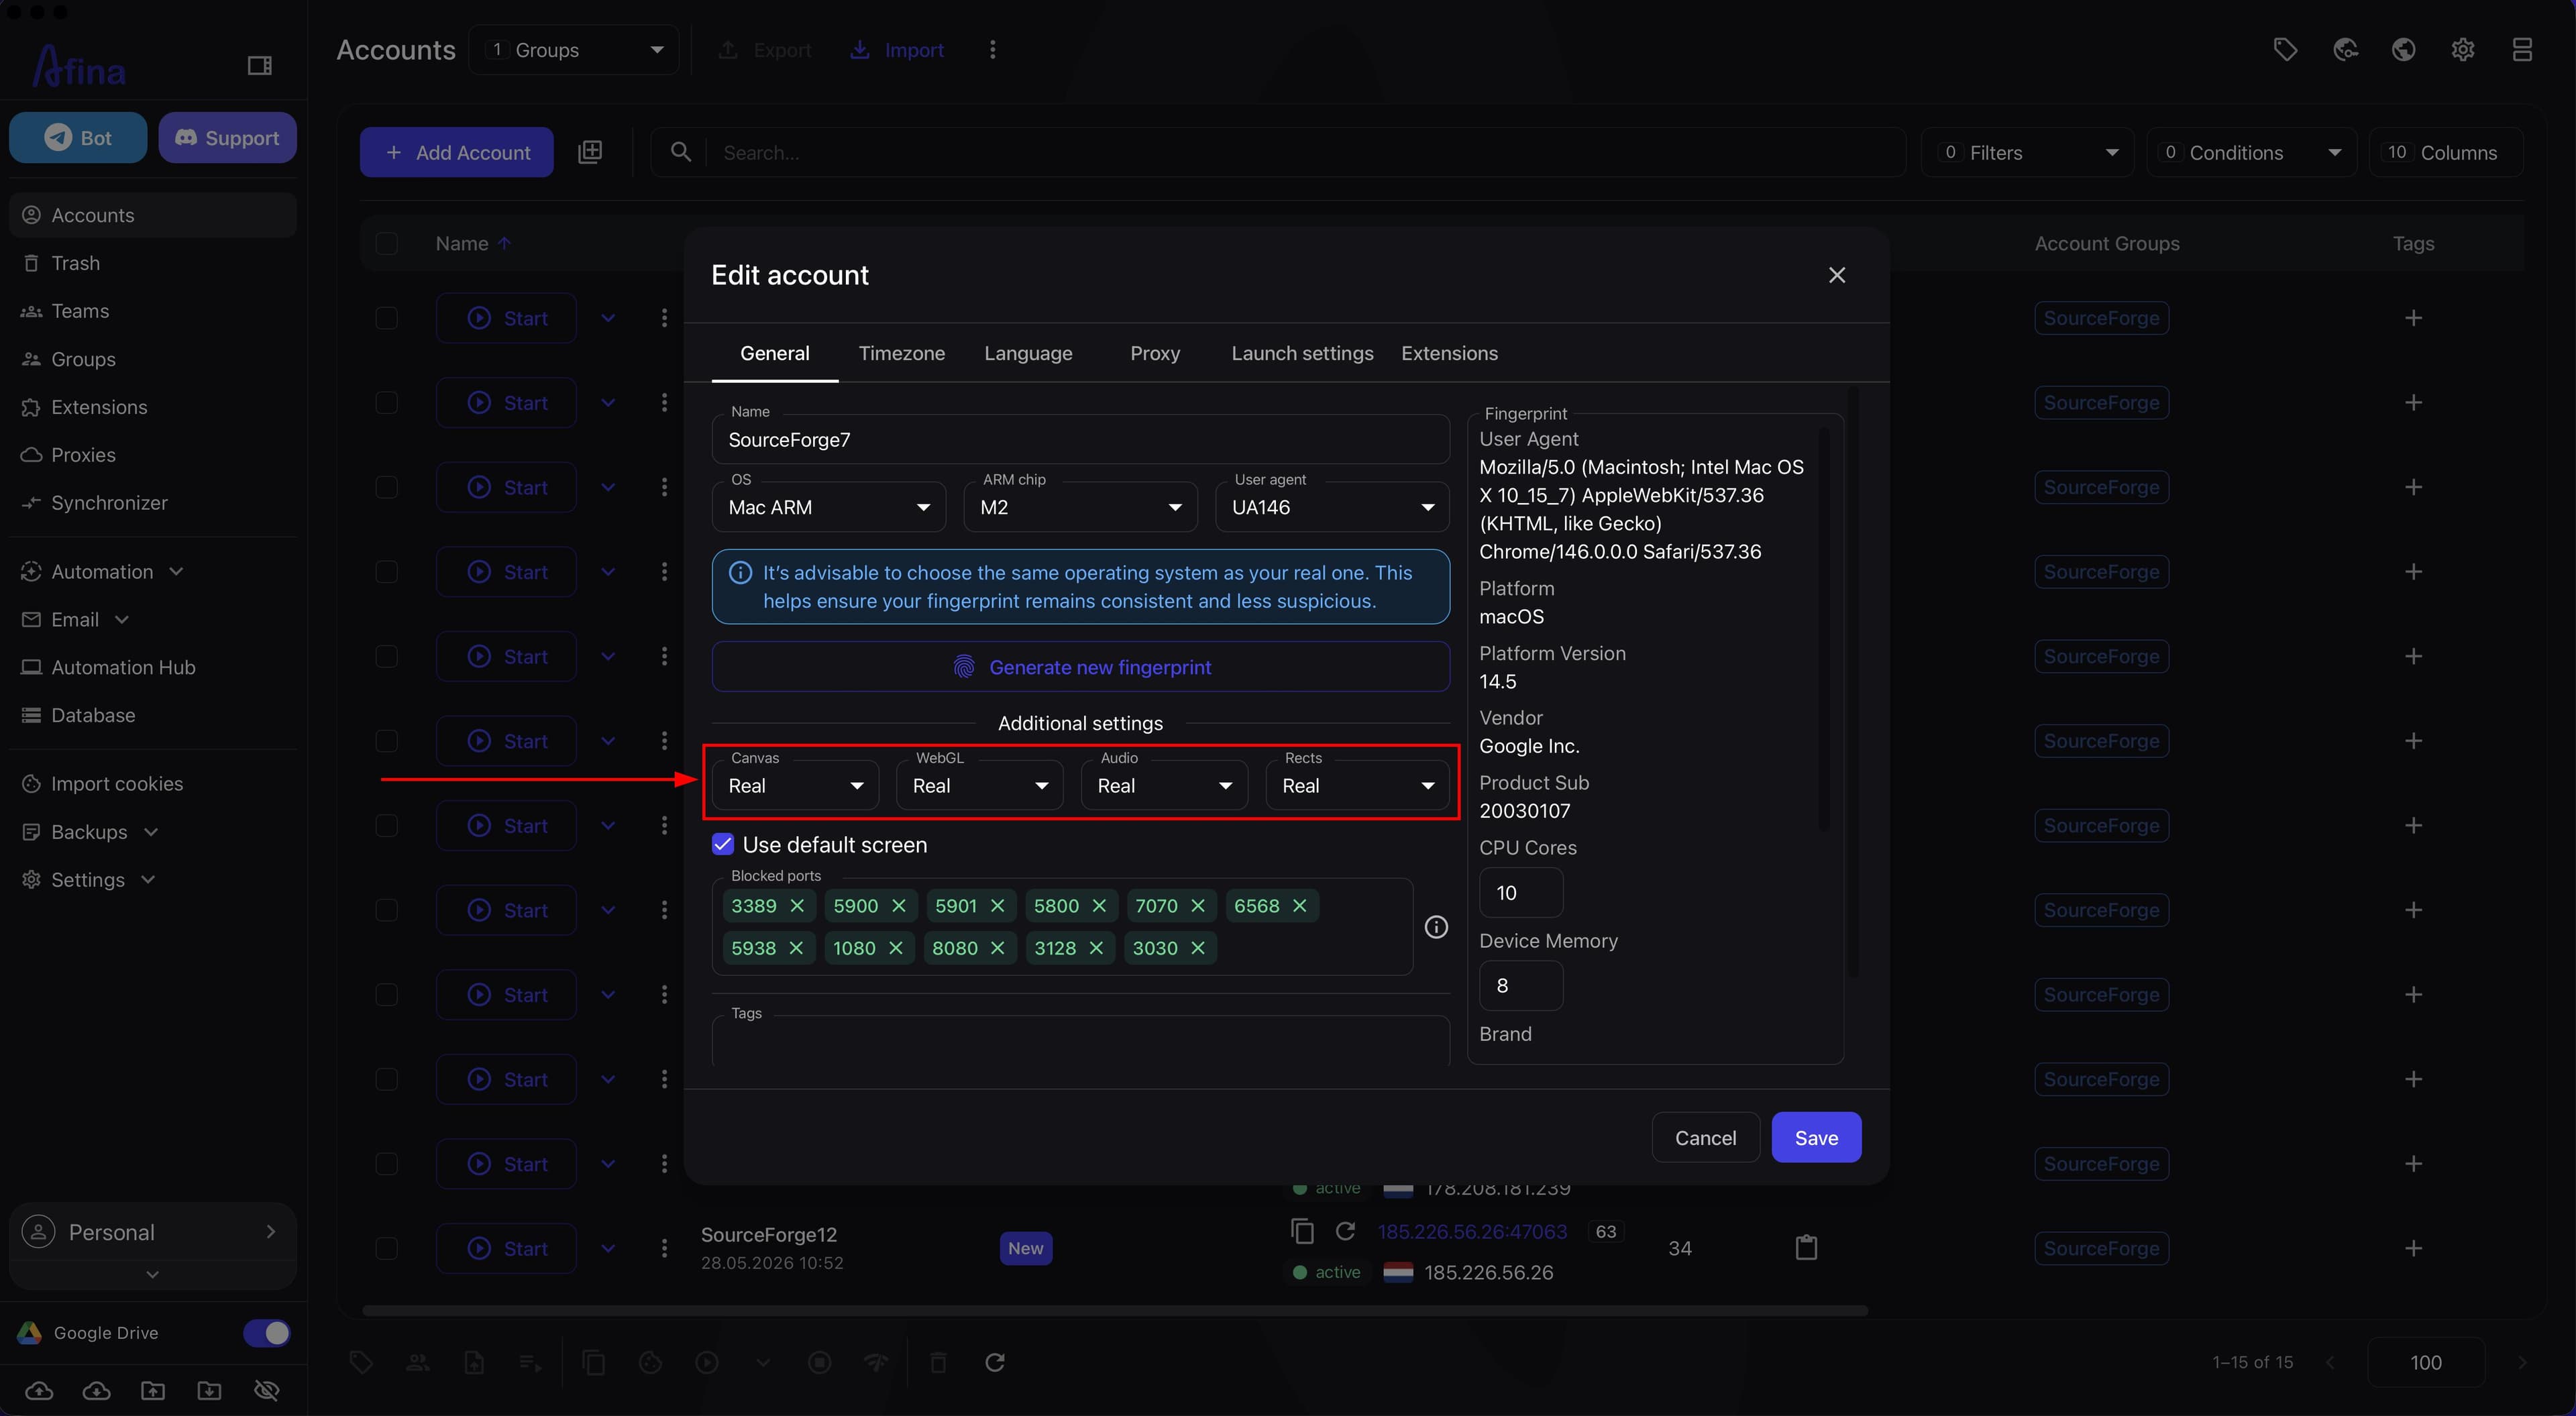Open the OS dropdown showing Mac ARM
This screenshot has height=1416, width=2576.
[x=829, y=507]
